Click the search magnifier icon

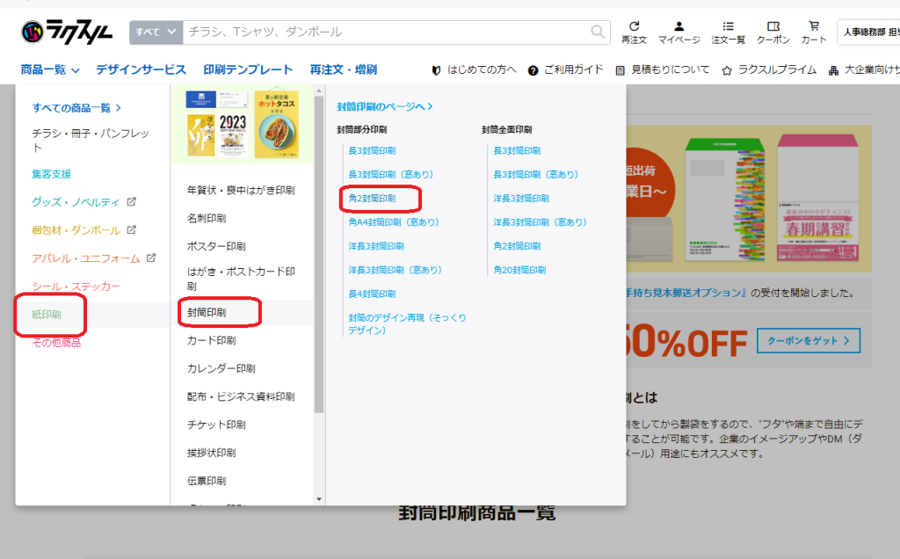[x=599, y=32]
